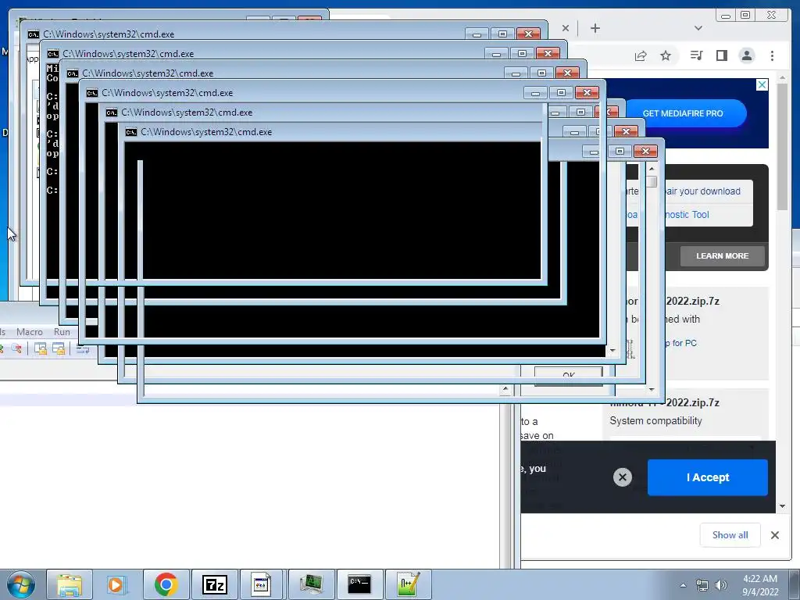Toggle Notepad++ word wrap icon
The width and height of the screenshot is (800, 600).
click(82, 349)
